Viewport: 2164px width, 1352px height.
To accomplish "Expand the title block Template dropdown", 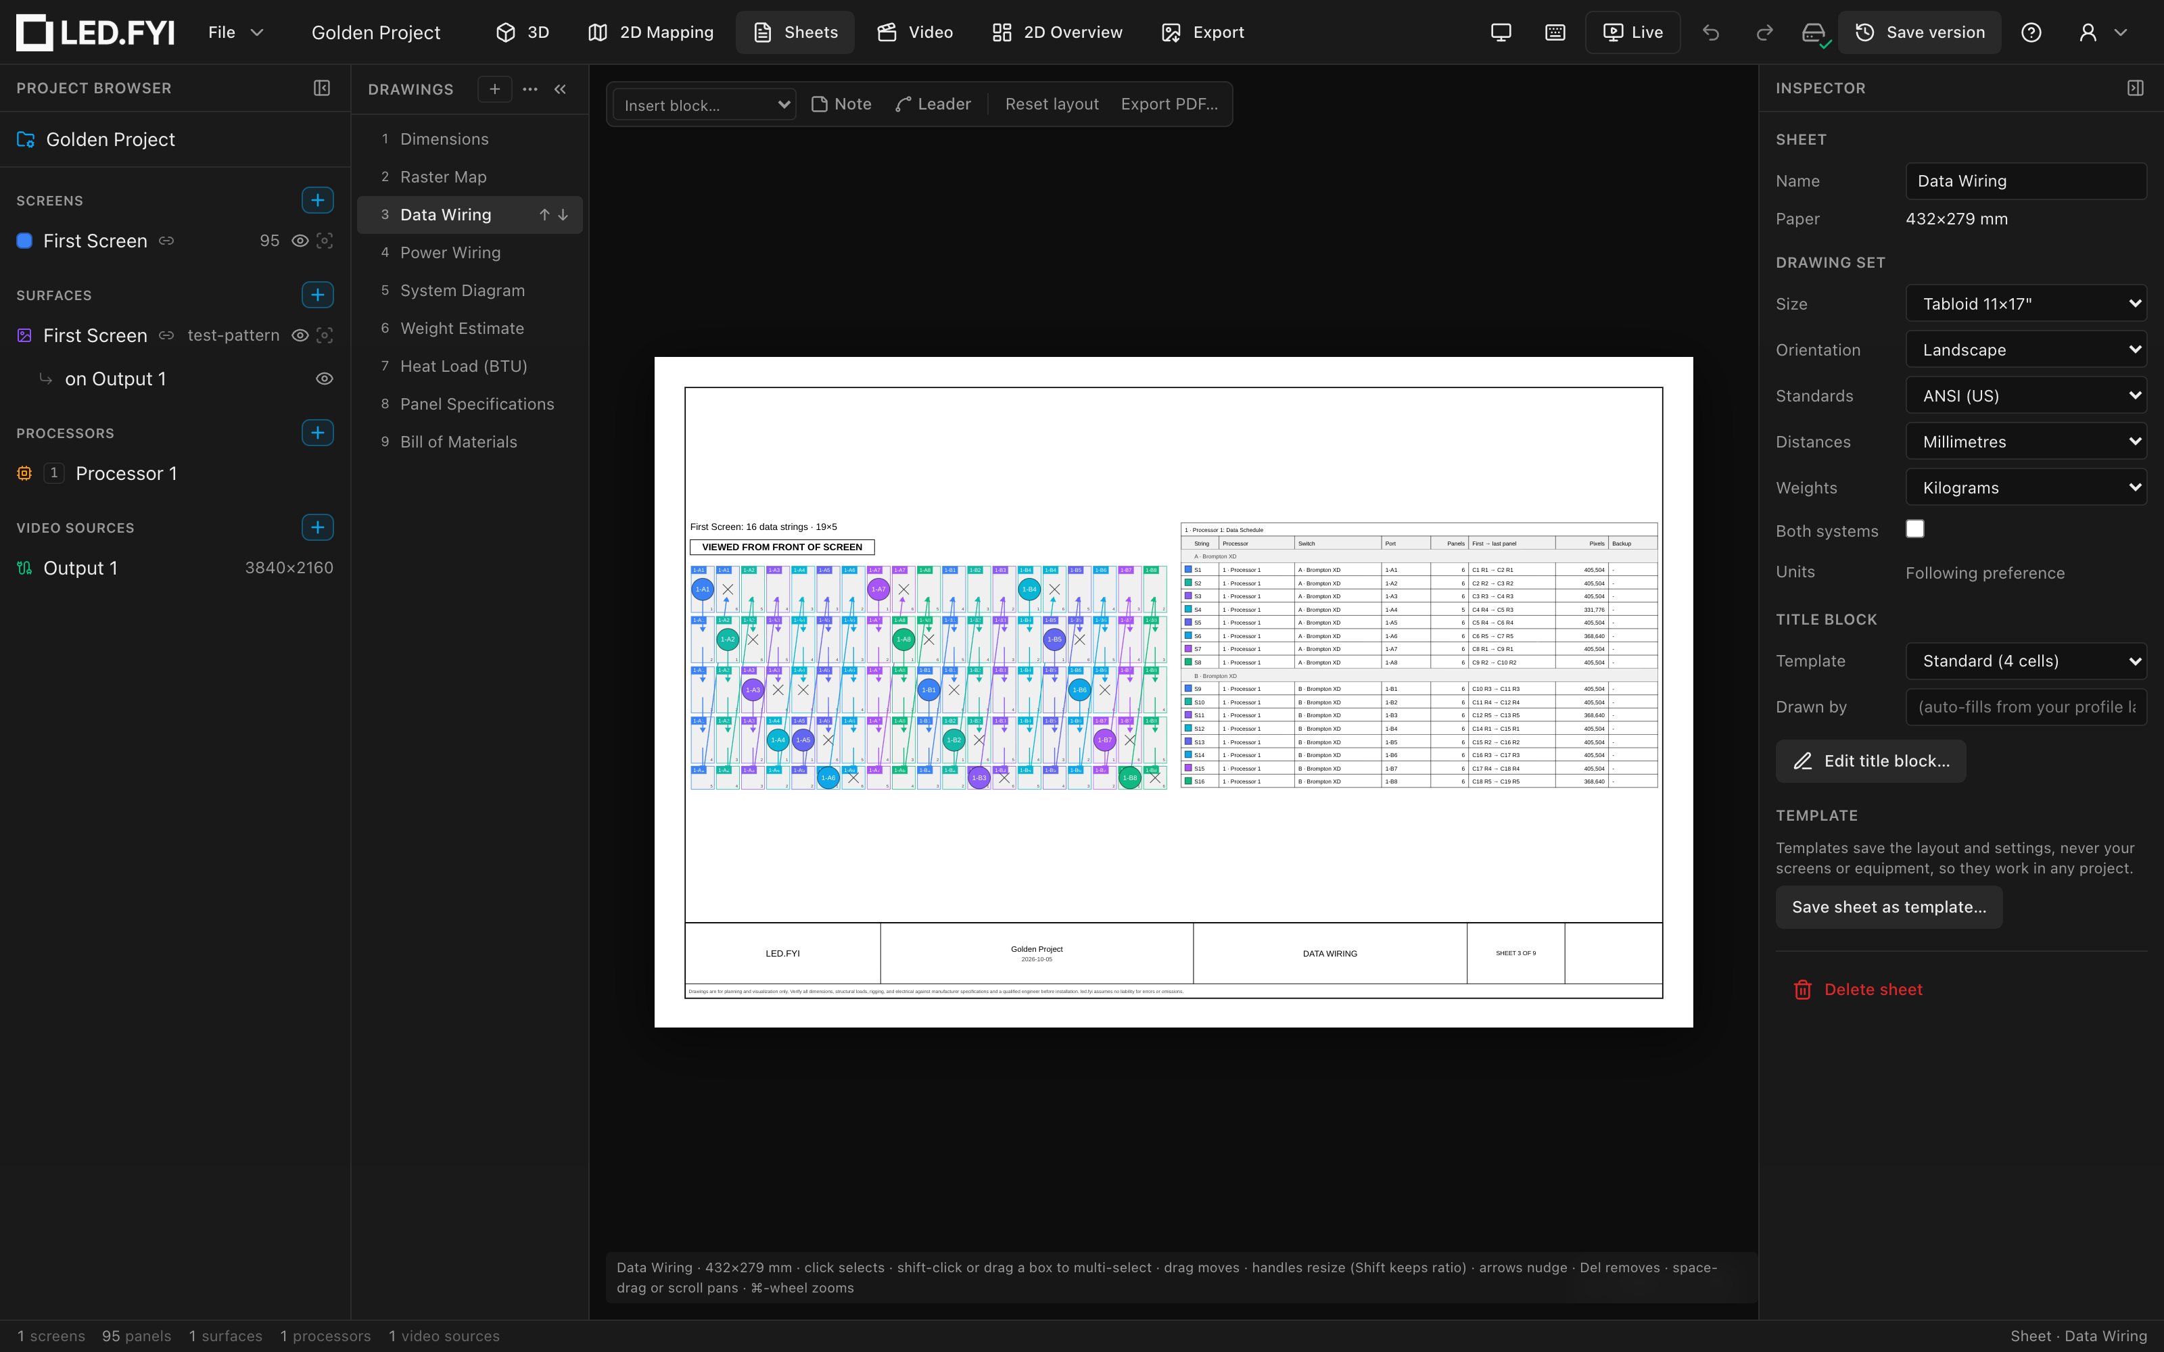I will click(x=2025, y=661).
